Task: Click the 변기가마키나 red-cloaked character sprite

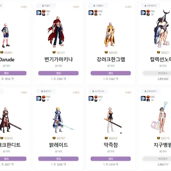Action: [56, 32]
